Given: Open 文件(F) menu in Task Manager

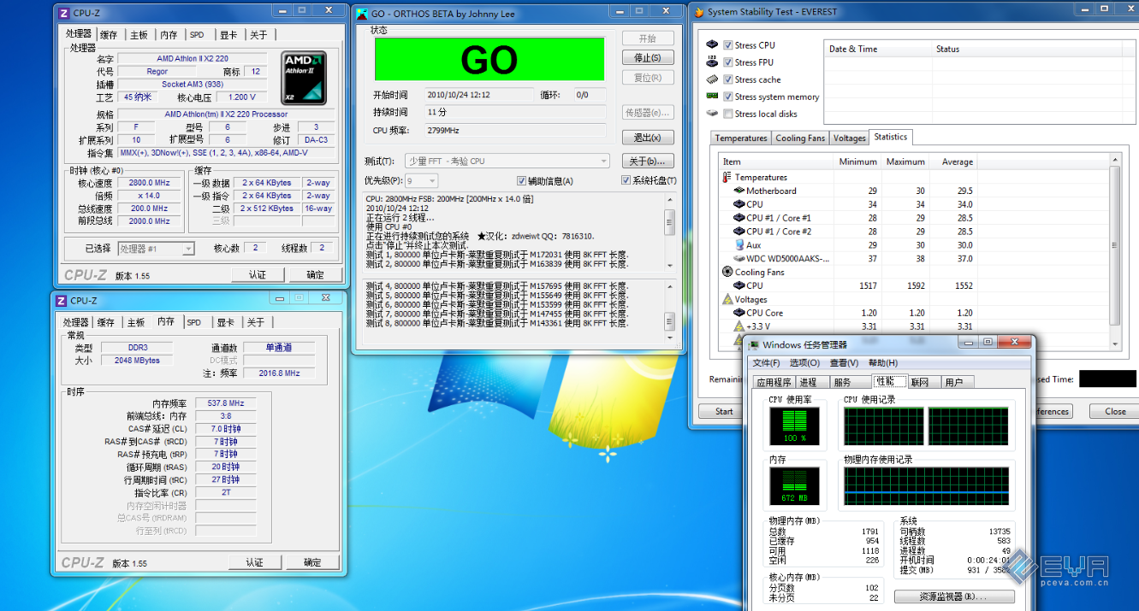Looking at the screenshot, I should pyautogui.click(x=767, y=363).
